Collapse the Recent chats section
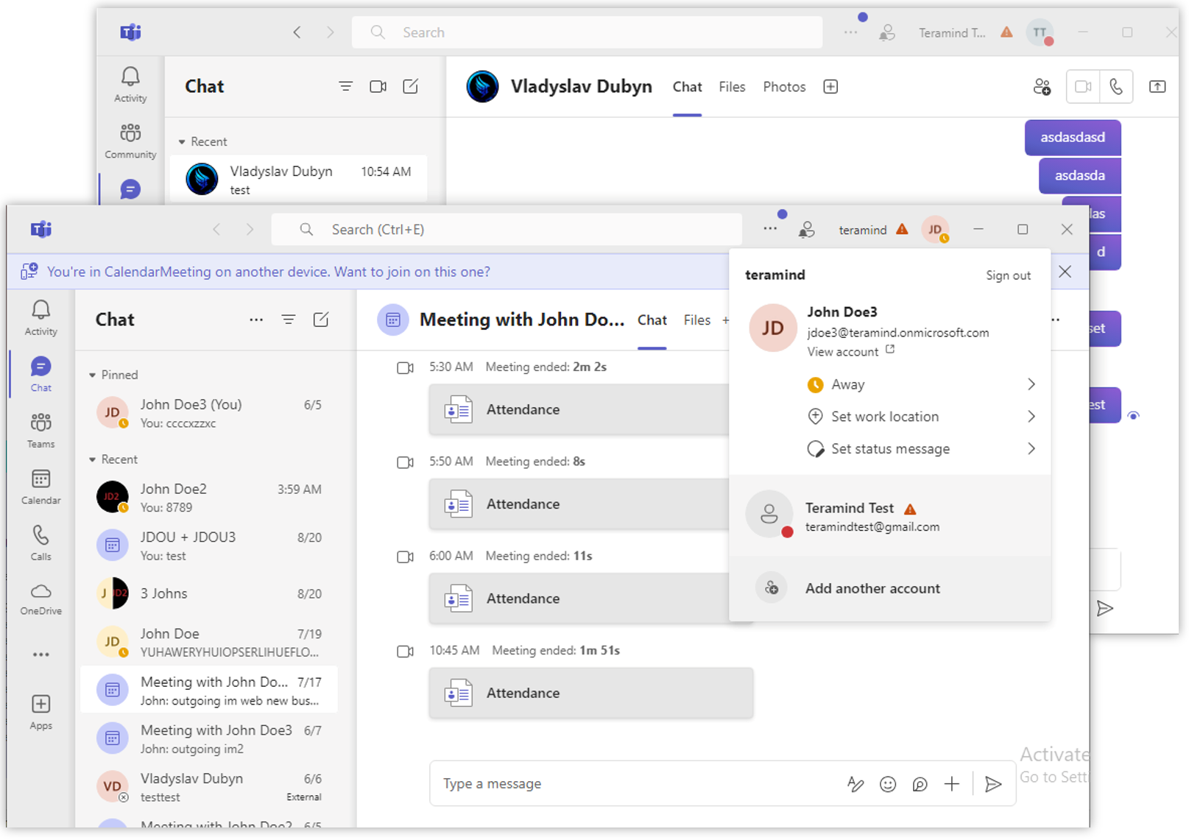 [x=93, y=460]
